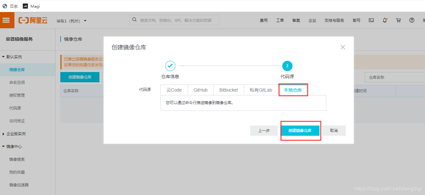Switch to the Bitbucket tab
425x195 pixels.
[x=229, y=90]
